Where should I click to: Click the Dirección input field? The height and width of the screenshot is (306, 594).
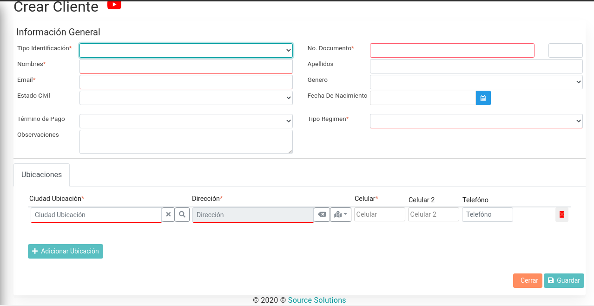pos(253,215)
